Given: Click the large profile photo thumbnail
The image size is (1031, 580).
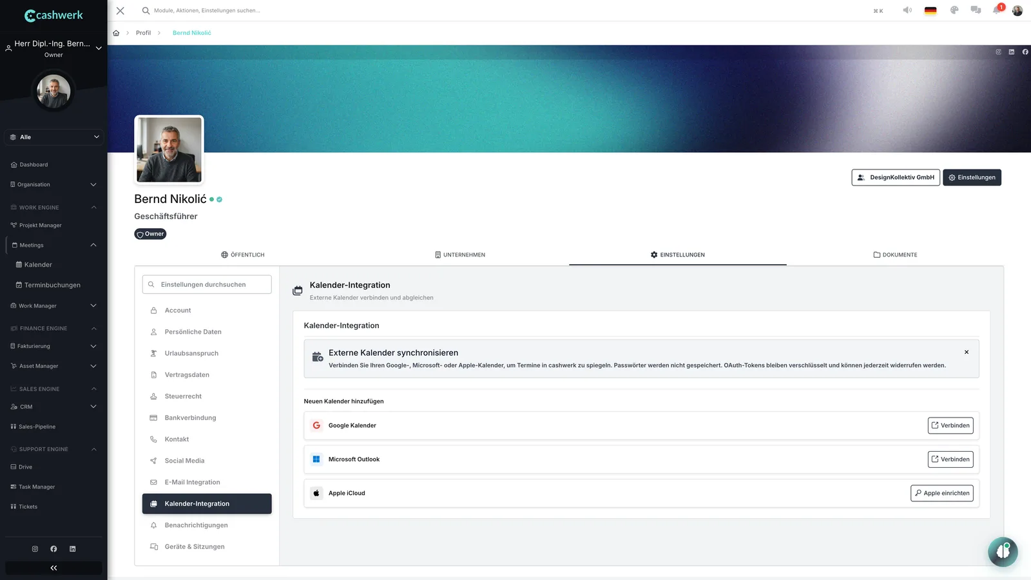Looking at the screenshot, I should pyautogui.click(x=169, y=150).
